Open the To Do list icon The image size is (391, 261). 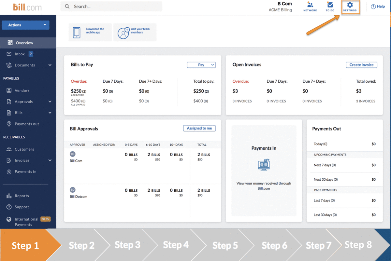click(x=330, y=7)
